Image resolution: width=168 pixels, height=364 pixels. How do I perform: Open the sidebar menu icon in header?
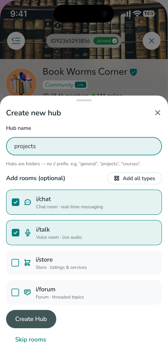click(16, 41)
